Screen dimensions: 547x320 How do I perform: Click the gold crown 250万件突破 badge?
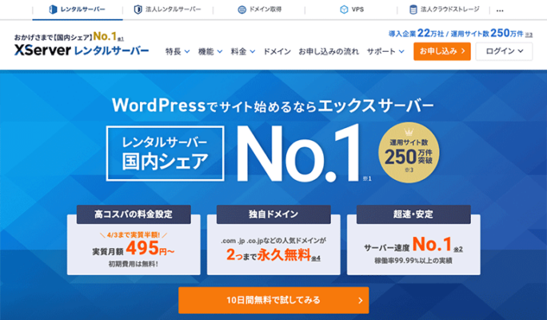coord(409,153)
